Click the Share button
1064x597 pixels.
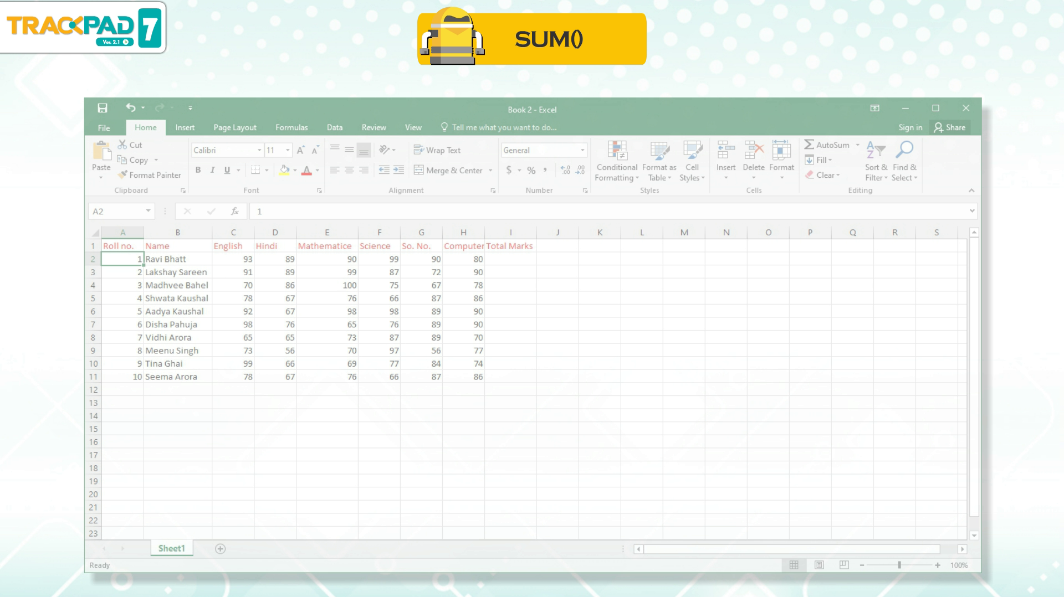tap(950, 127)
